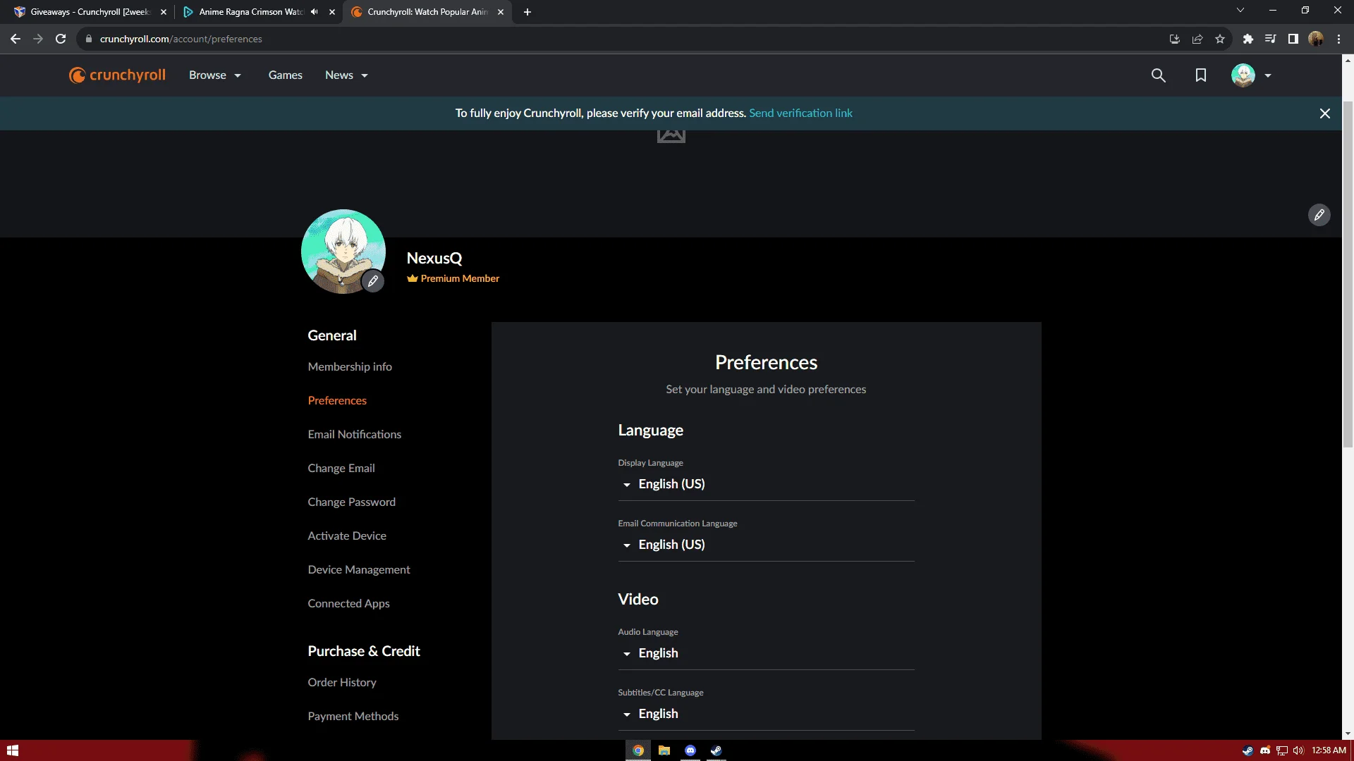Open the Chrome three-dot menu

tap(1338, 39)
